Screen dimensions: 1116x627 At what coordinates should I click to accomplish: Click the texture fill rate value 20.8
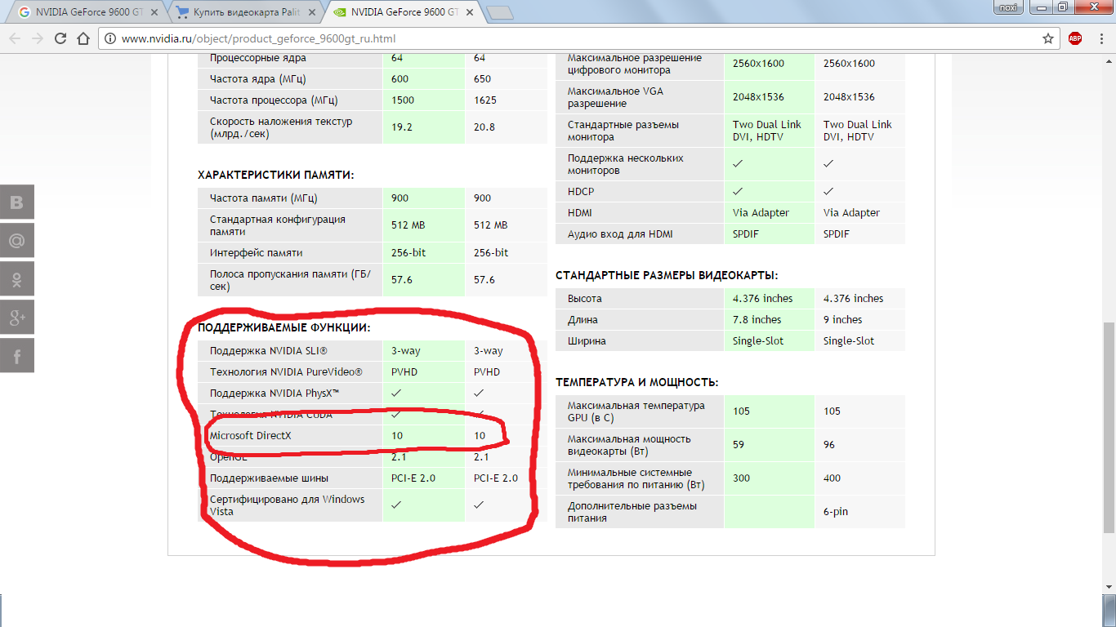[x=484, y=127]
